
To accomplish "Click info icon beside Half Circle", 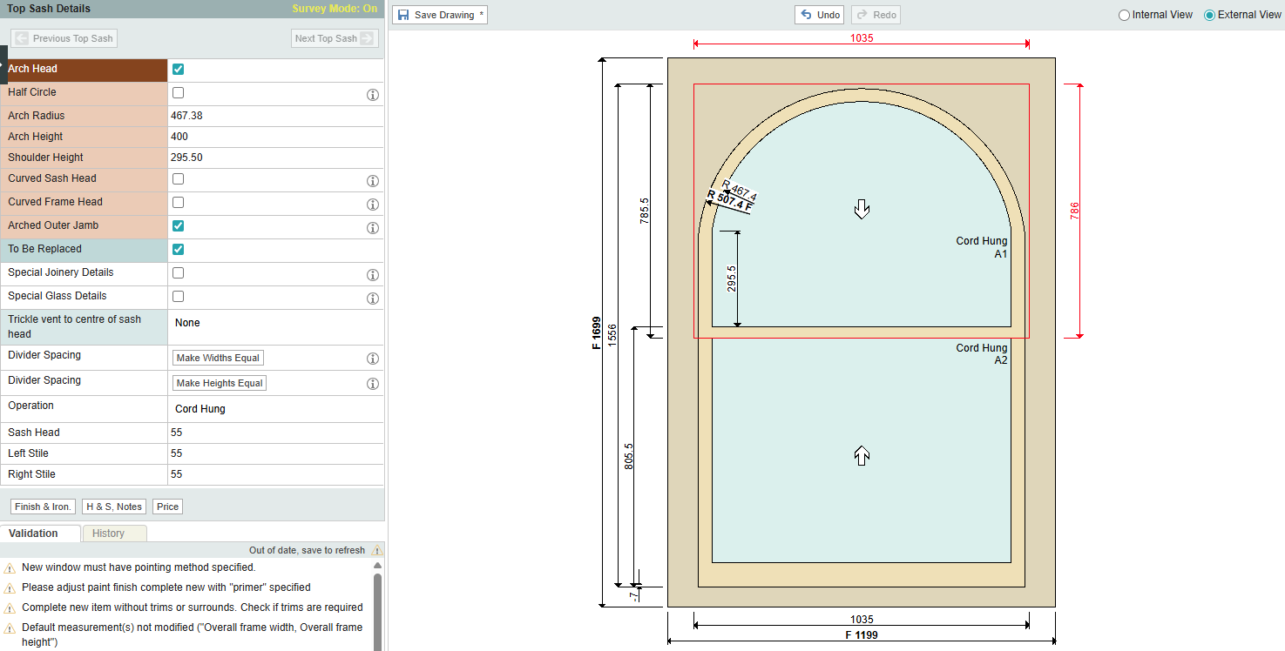I will tap(372, 94).
